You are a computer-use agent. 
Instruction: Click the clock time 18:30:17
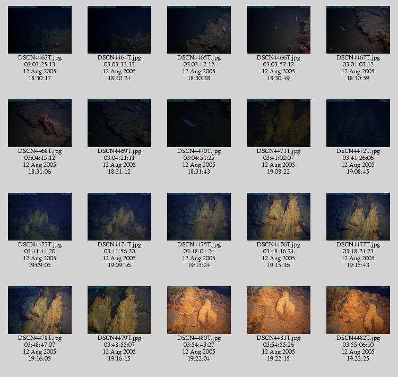[40, 78]
